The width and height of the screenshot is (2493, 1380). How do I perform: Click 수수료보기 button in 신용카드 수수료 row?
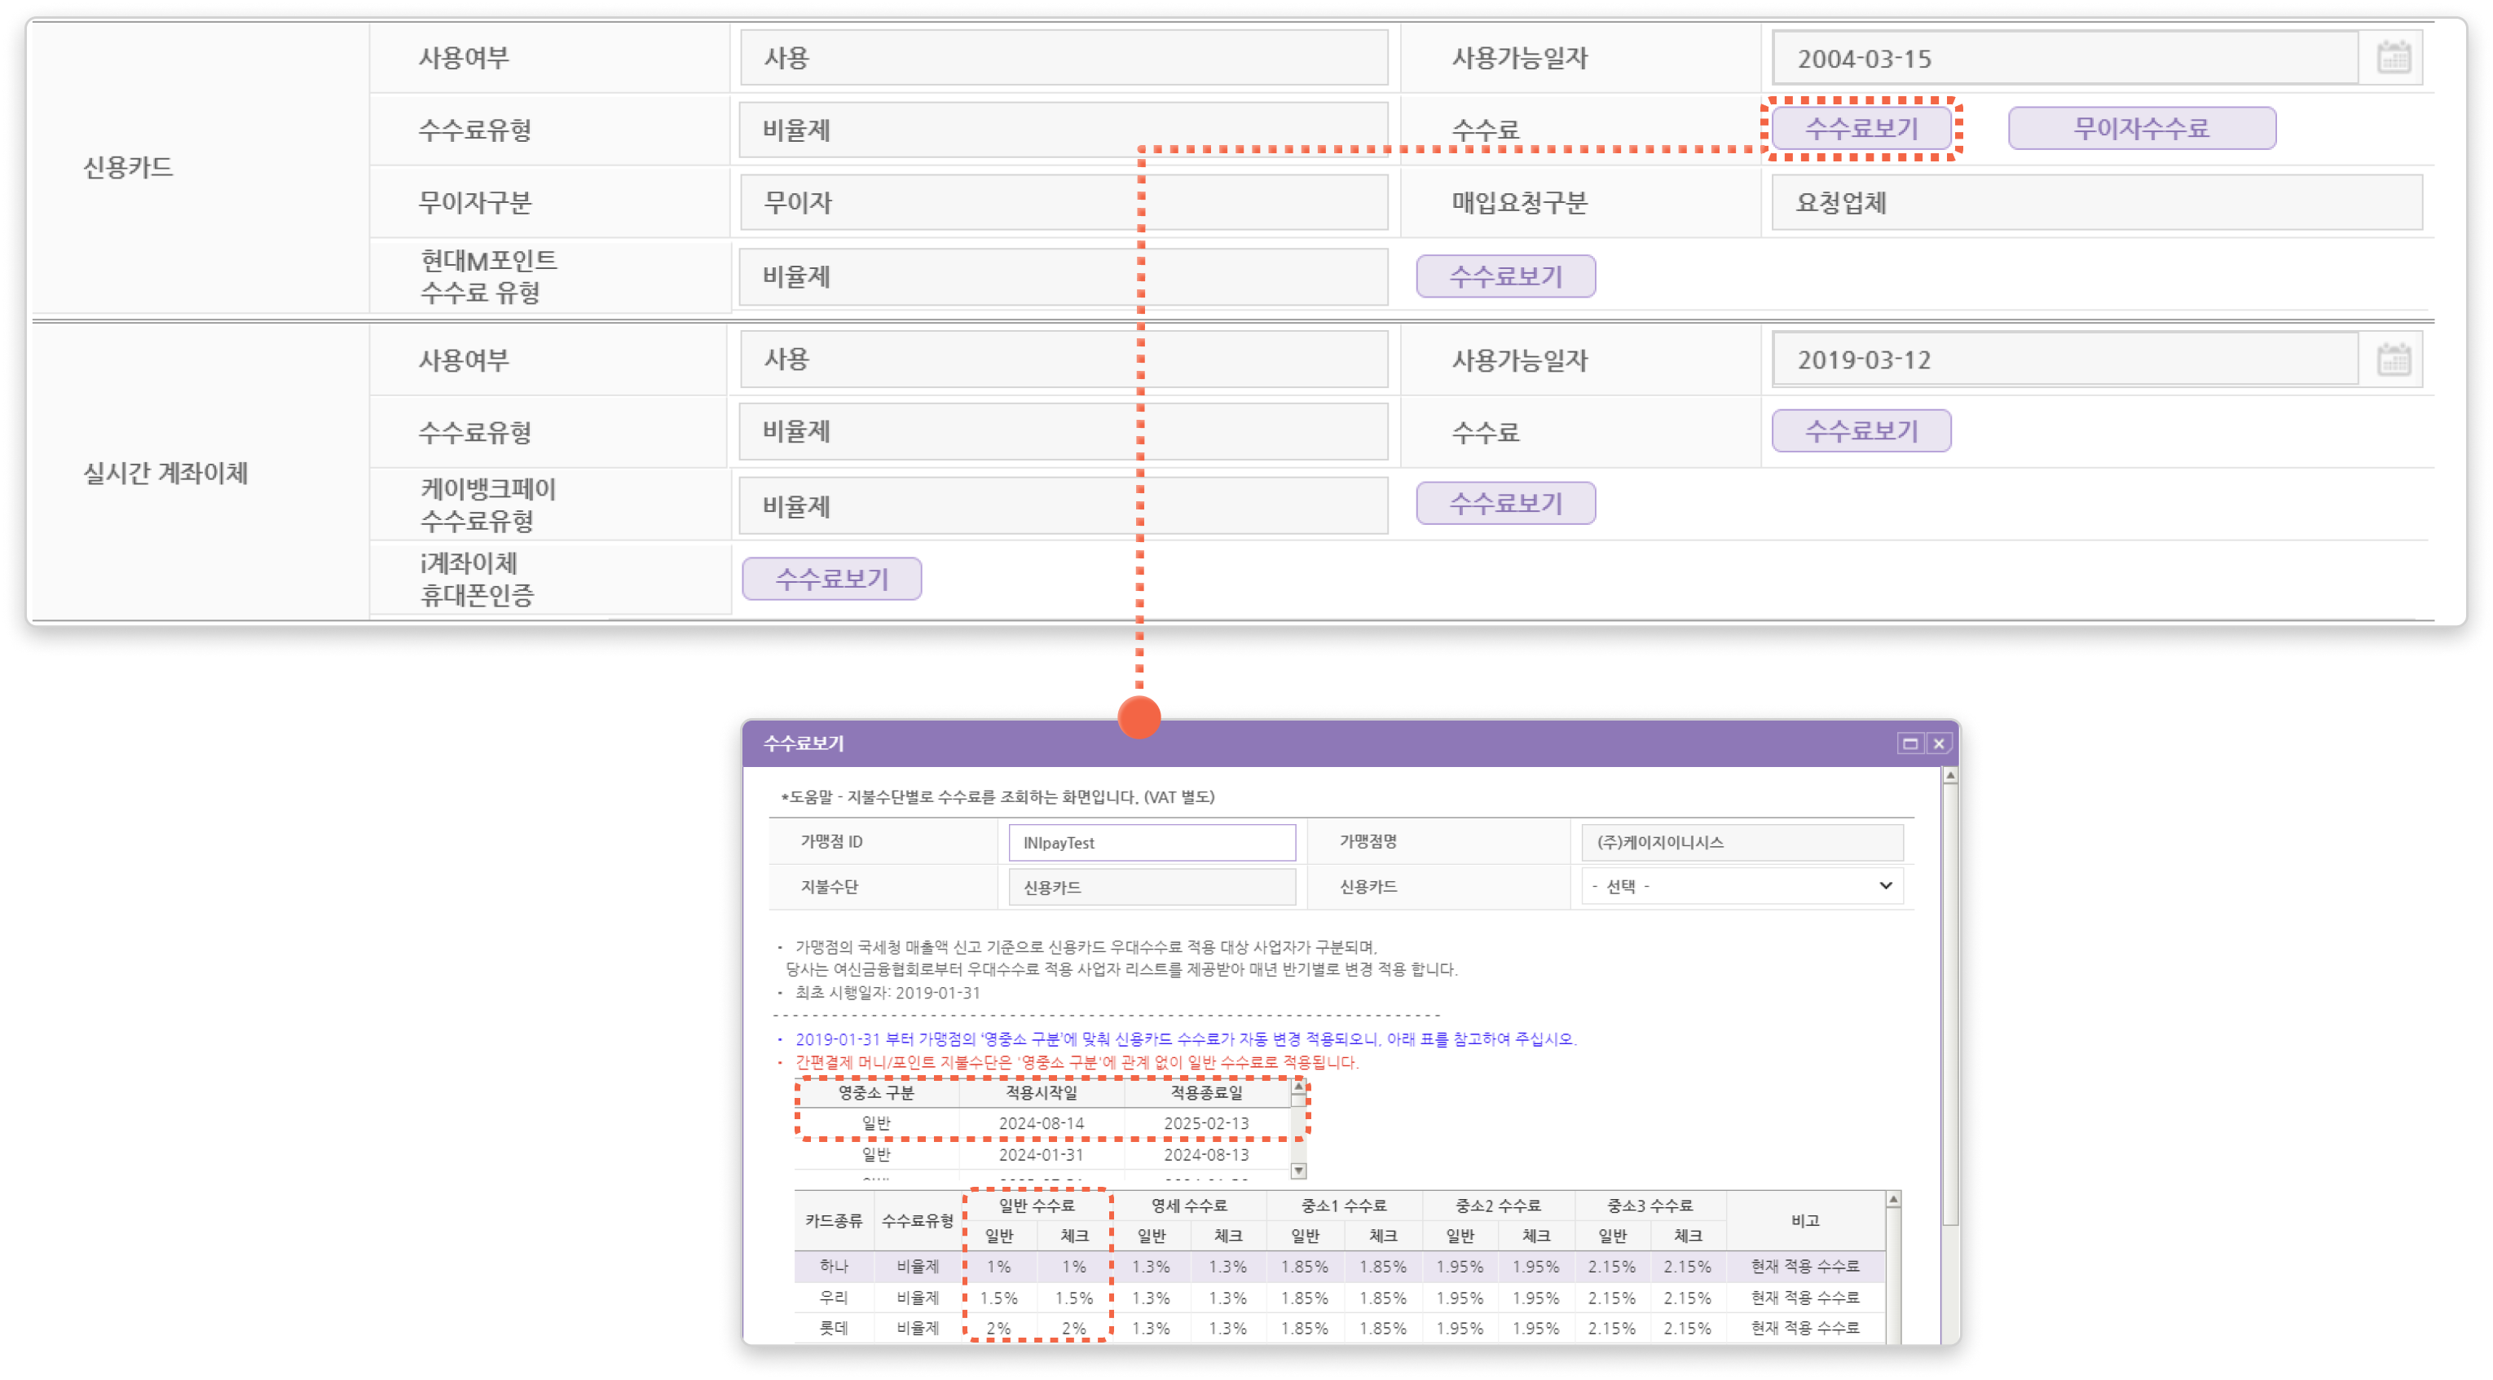1860,129
